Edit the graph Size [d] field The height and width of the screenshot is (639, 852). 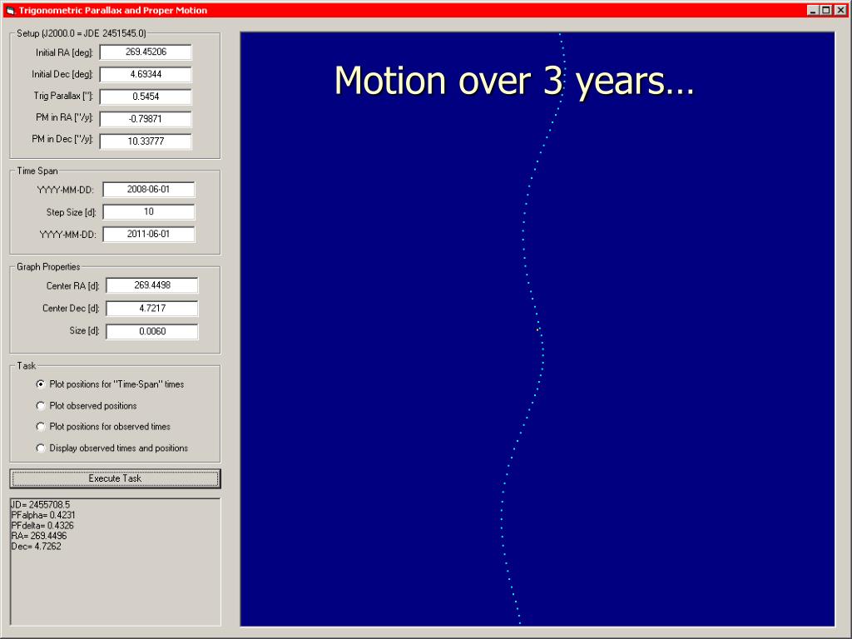[152, 331]
